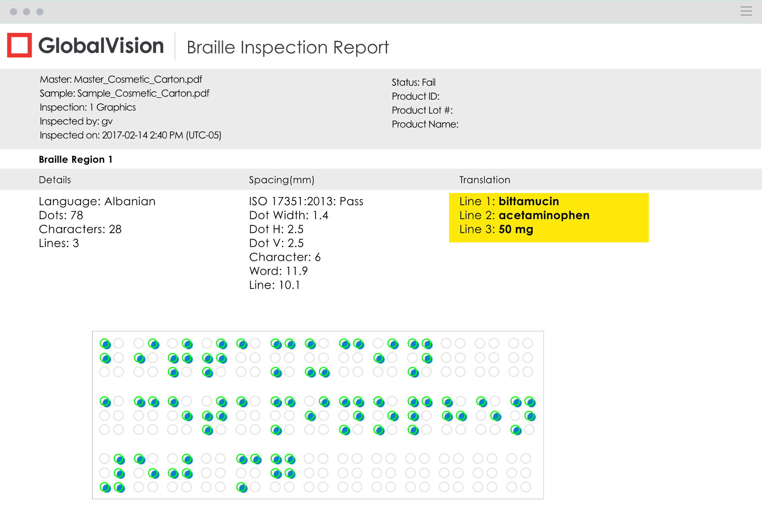This screenshot has width=762, height=524.
Task: Click the Inspected on date line
Action: [x=130, y=135]
